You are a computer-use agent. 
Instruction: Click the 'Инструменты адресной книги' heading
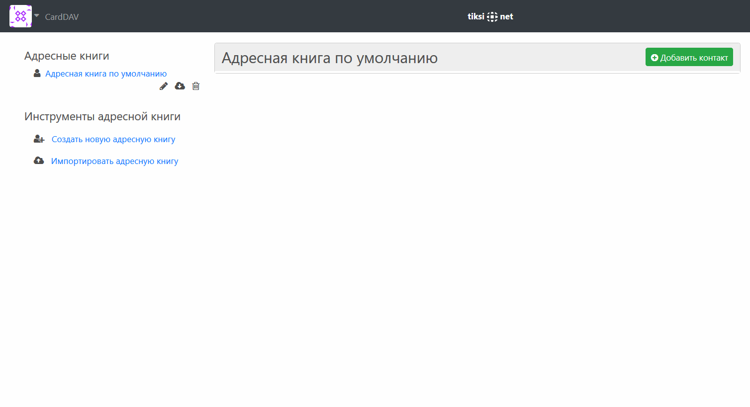click(x=102, y=117)
